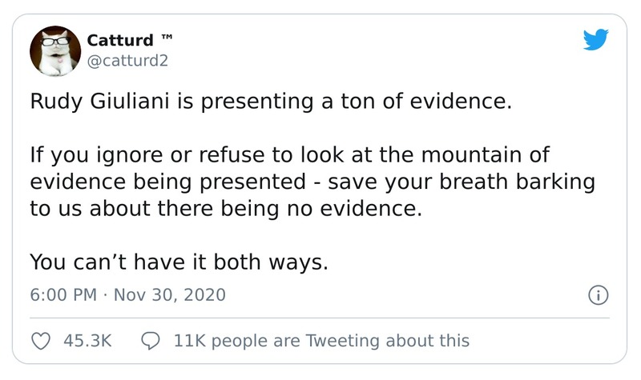Click the Nov 30, 2020 date

(170, 294)
